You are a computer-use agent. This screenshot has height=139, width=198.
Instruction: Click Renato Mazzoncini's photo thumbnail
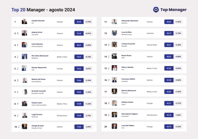pos(24,68)
